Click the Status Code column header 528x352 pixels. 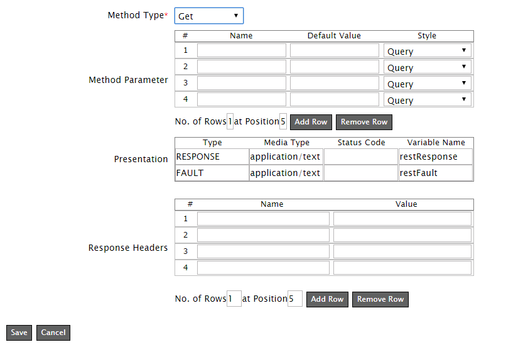pos(362,143)
